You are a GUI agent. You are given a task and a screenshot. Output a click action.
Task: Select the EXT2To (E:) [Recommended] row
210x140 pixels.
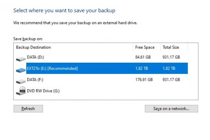pos(107,68)
